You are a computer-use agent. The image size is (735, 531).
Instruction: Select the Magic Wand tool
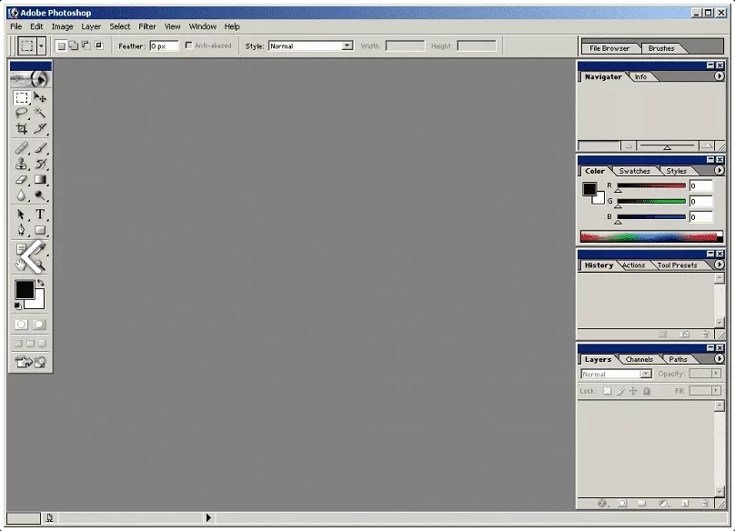(x=40, y=113)
